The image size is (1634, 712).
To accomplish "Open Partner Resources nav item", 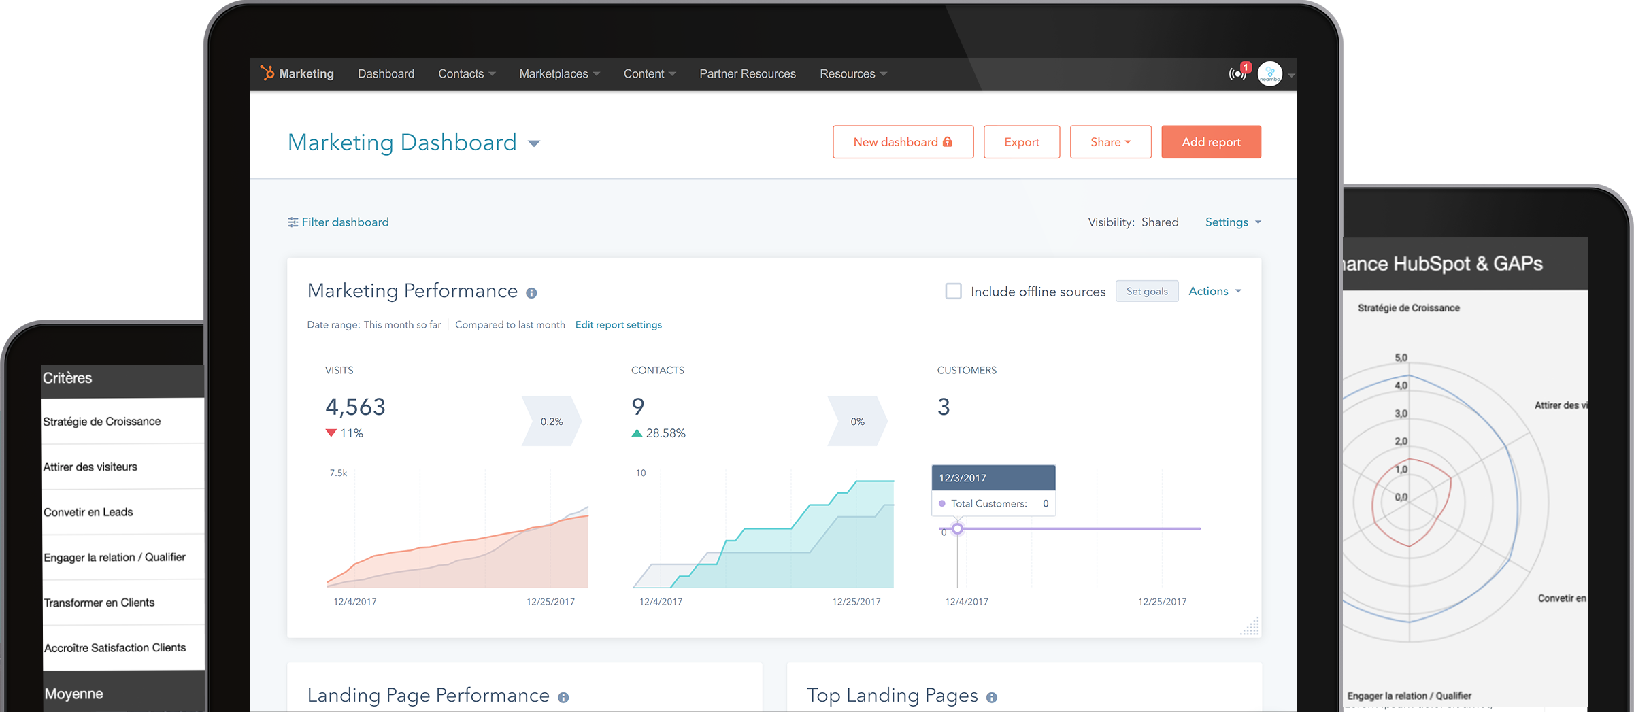I will point(747,73).
